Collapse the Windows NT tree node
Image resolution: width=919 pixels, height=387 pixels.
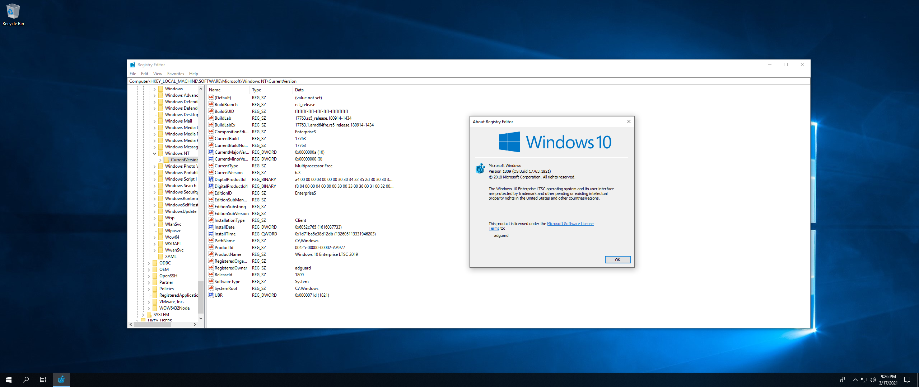tap(155, 153)
